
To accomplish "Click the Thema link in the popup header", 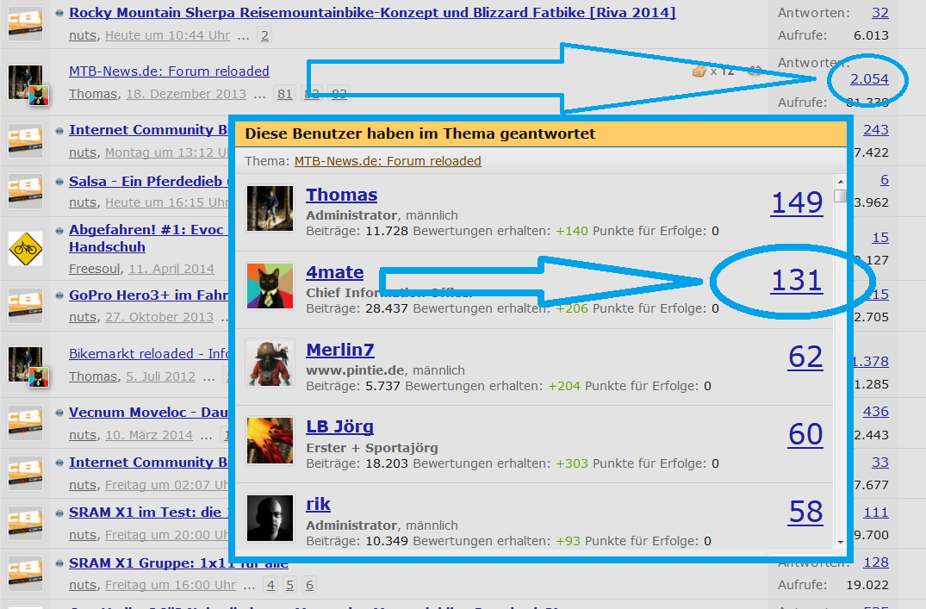I will (x=388, y=161).
